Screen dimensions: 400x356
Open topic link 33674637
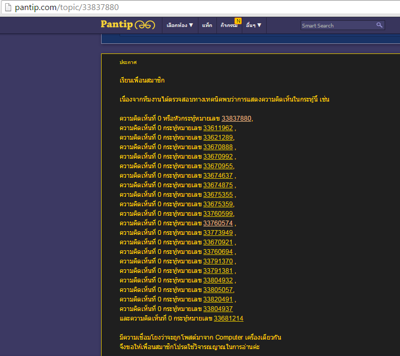pyautogui.click(x=218, y=176)
